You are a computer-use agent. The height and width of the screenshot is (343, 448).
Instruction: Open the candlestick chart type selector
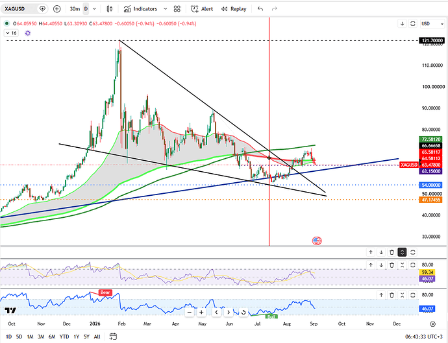coord(110,9)
